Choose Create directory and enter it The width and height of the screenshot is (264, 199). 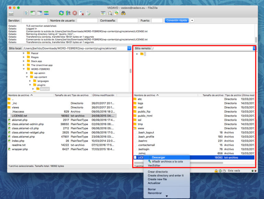pos(166,175)
